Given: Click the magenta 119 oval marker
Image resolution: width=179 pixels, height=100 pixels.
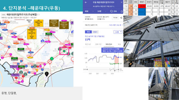Looking at the screenshot, I should click(68, 45).
